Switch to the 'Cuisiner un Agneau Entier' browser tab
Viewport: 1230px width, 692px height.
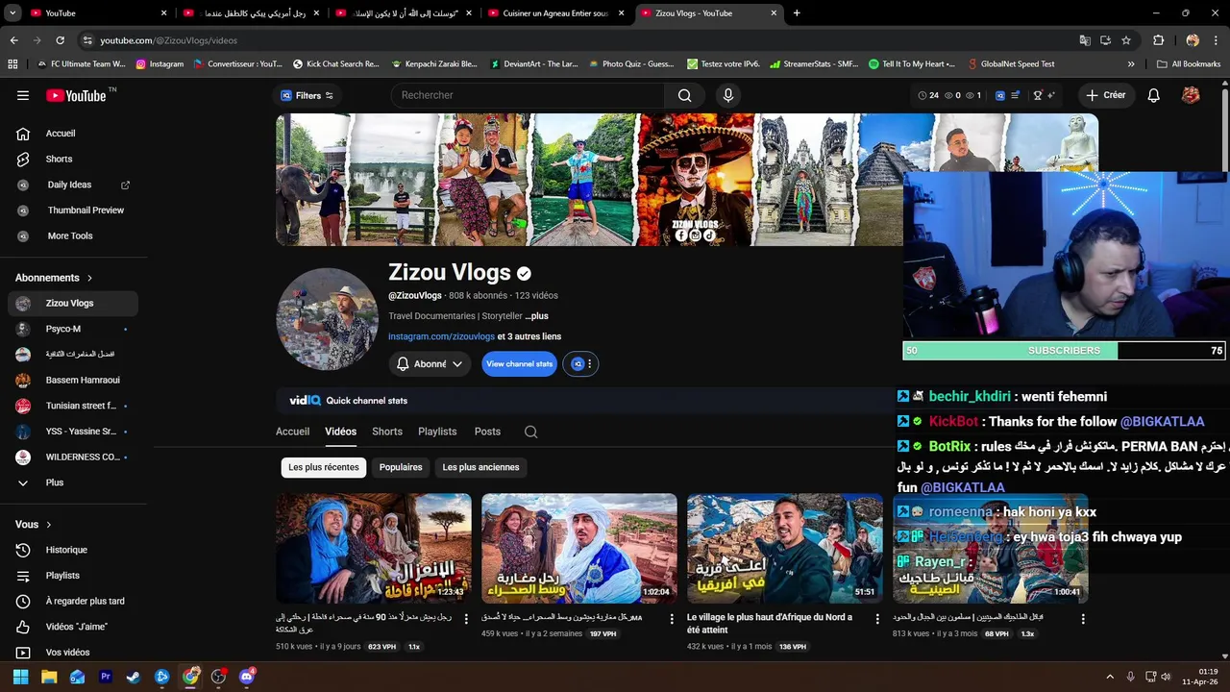pyautogui.click(x=555, y=13)
